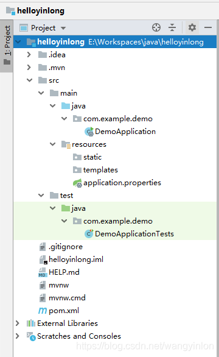The width and height of the screenshot is (219, 357).
Task: Click the mvnw file icon
Action: (x=43, y=285)
